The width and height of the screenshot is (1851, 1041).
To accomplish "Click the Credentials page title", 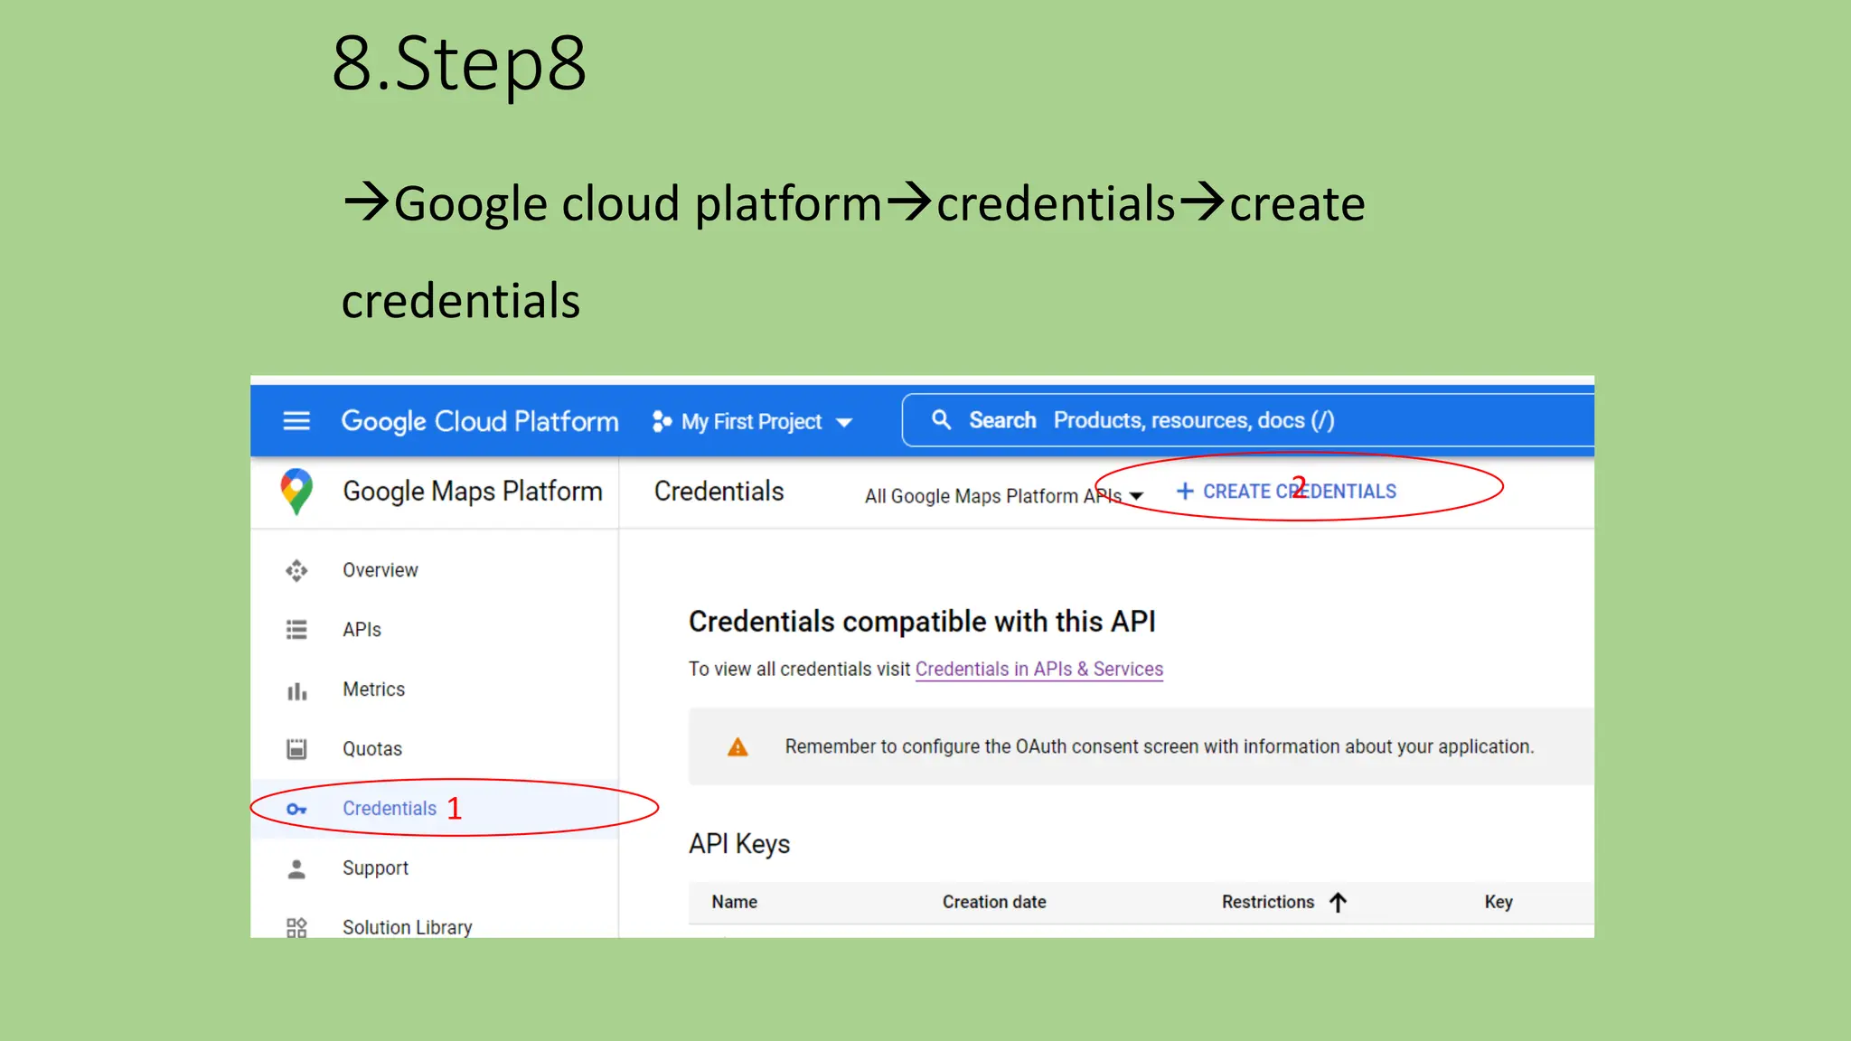I will click(x=719, y=492).
